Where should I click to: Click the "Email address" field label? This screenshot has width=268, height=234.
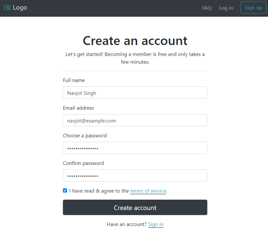[78, 108]
